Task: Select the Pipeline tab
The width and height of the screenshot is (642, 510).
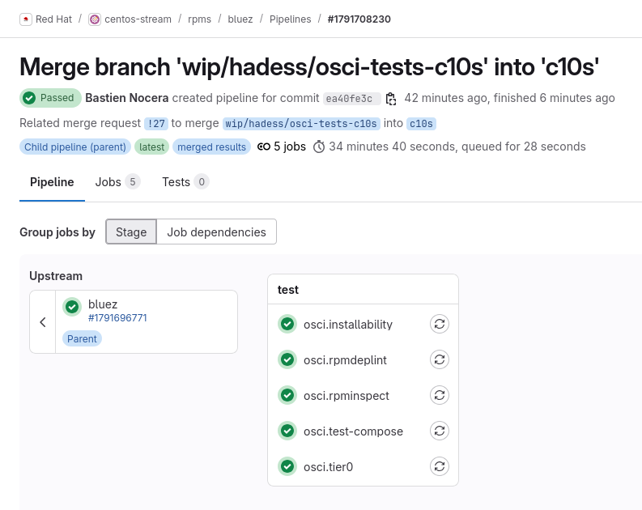Action: click(52, 181)
